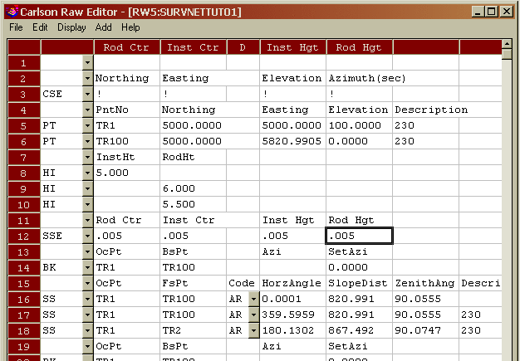Open AR code dropdown in row 16

253,299
